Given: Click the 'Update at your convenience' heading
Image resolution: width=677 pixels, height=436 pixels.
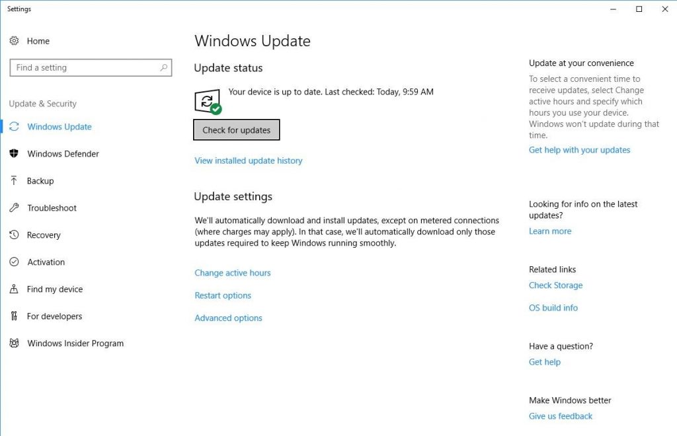Looking at the screenshot, I should (x=581, y=63).
